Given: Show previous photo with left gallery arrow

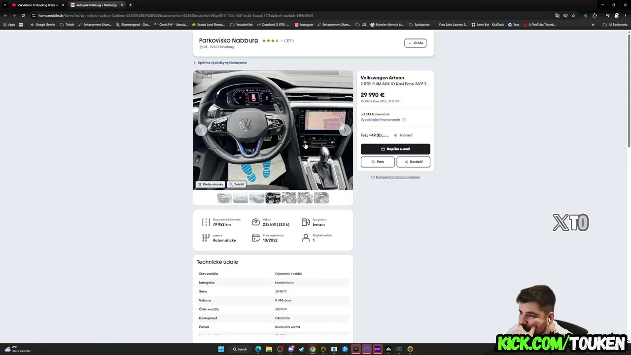Looking at the screenshot, I should point(201,130).
